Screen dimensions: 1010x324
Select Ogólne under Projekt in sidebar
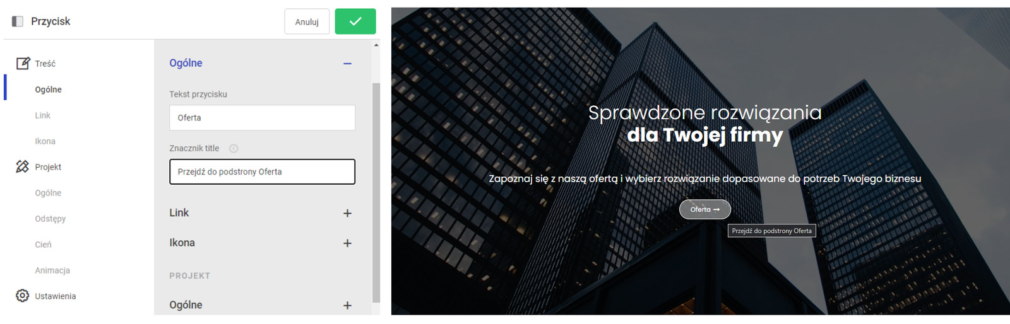coord(49,193)
